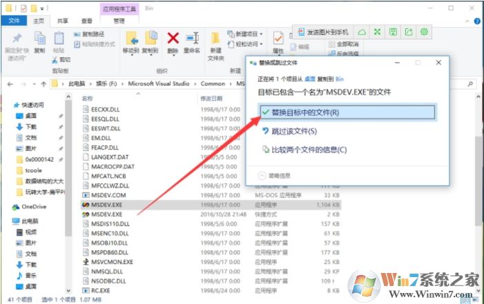This screenshot has height=304, width=484.
Task: Click 此电脑 in the address bar
Action: pyautogui.click(x=77, y=83)
